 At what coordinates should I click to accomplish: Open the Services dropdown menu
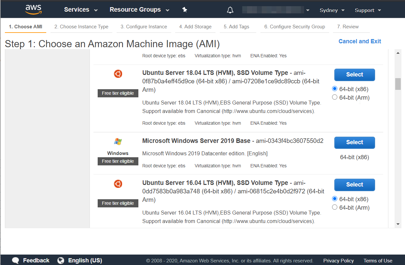coord(81,10)
